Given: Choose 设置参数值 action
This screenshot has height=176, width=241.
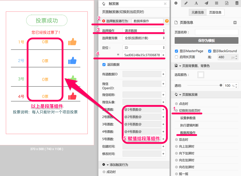Looking at the screenshot, I should pyautogui.click(x=188, y=118).
